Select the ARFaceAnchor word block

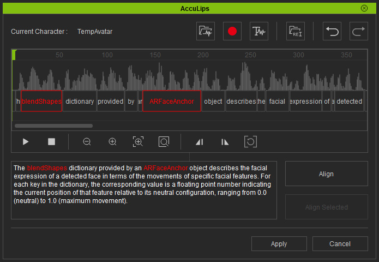point(172,101)
